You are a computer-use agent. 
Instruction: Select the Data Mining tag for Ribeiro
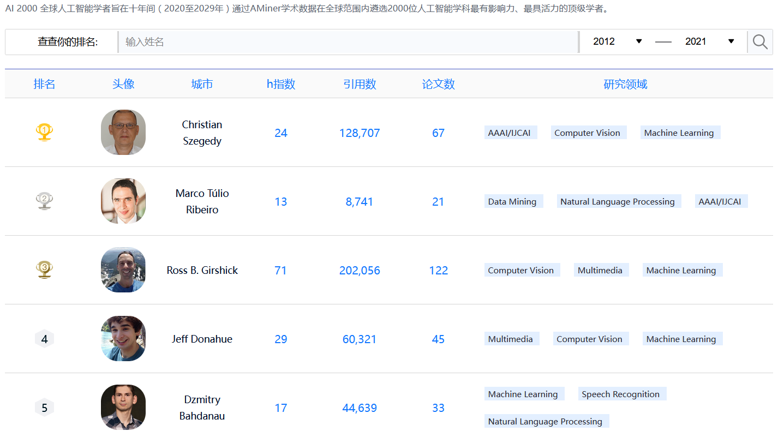513,201
